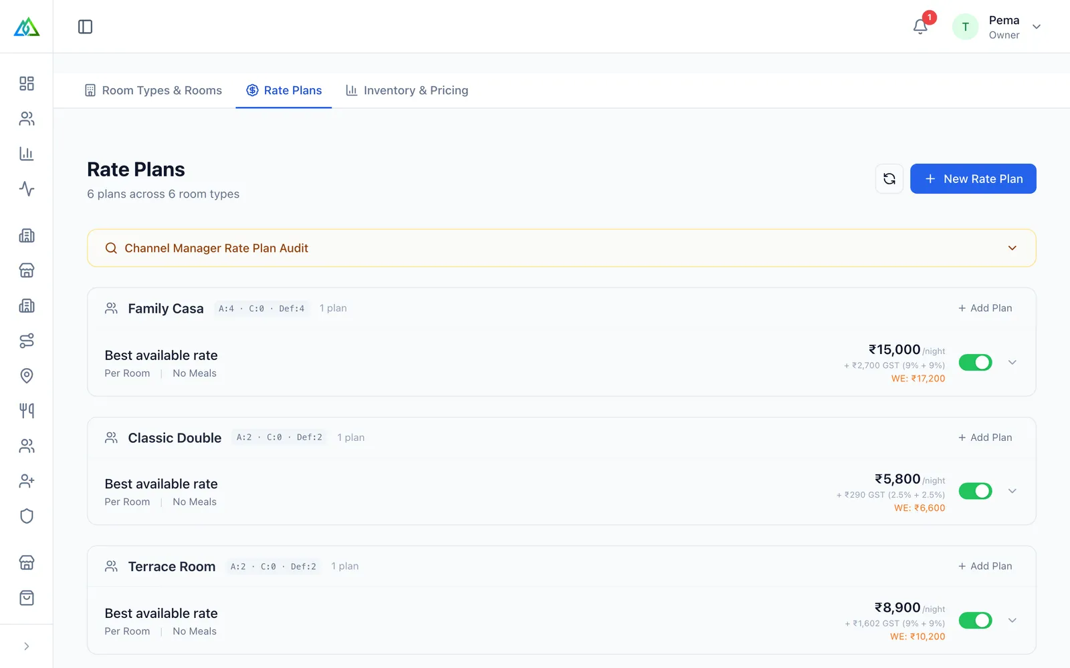This screenshot has width=1070, height=668.
Task: Open the shopping bag sidebar icon
Action: point(27,598)
